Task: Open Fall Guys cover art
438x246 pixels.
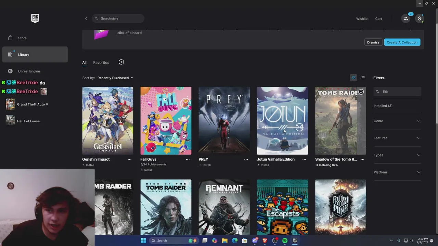Action: click(x=166, y=121)
